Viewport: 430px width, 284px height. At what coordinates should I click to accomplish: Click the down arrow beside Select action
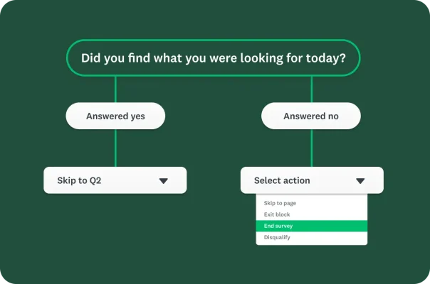coord(360,181)
